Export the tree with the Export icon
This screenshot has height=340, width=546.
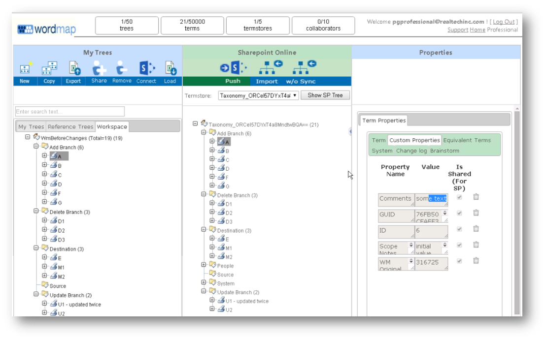73,69
